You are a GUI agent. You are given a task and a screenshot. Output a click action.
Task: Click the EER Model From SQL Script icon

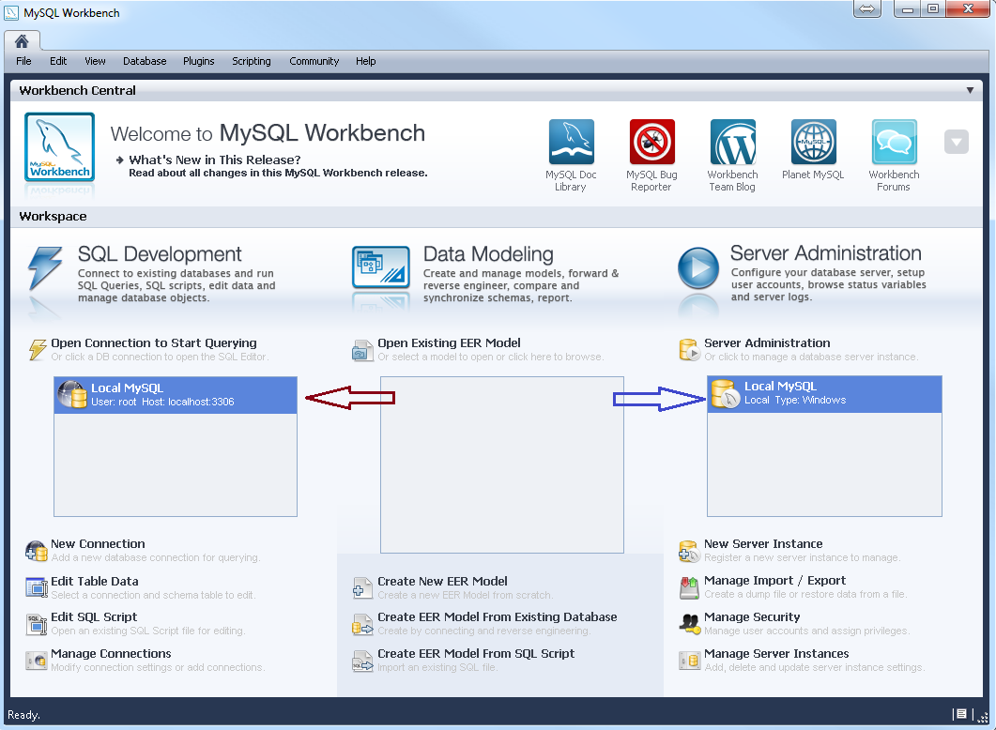tap(362, 661)
